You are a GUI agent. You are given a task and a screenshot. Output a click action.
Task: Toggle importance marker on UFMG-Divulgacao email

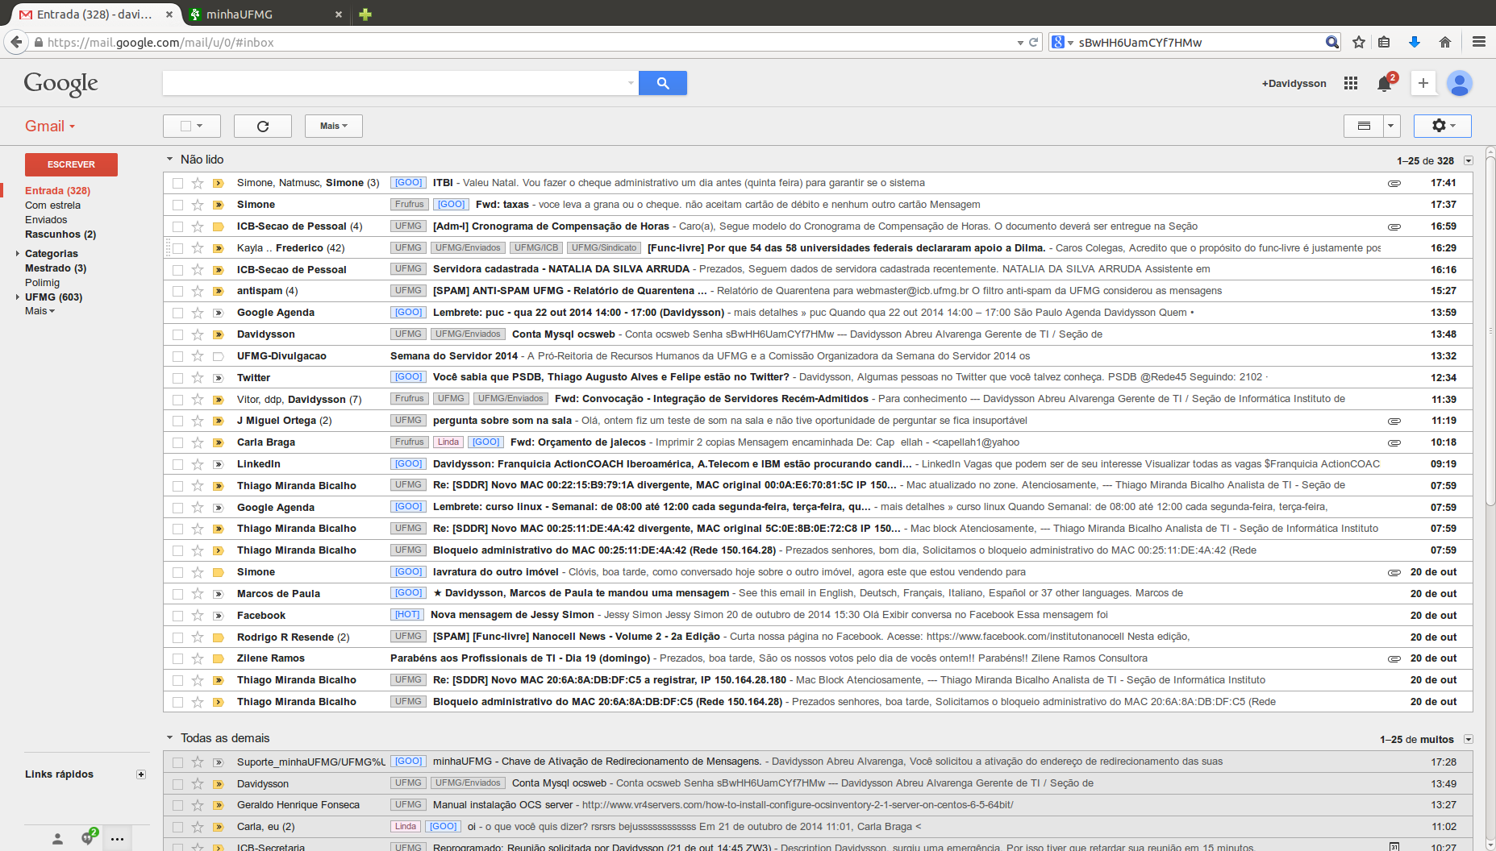218,356
